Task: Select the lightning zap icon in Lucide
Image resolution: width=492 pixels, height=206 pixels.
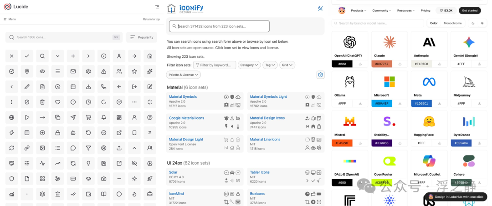Action: pyautogui.click(x=11, y=133)
